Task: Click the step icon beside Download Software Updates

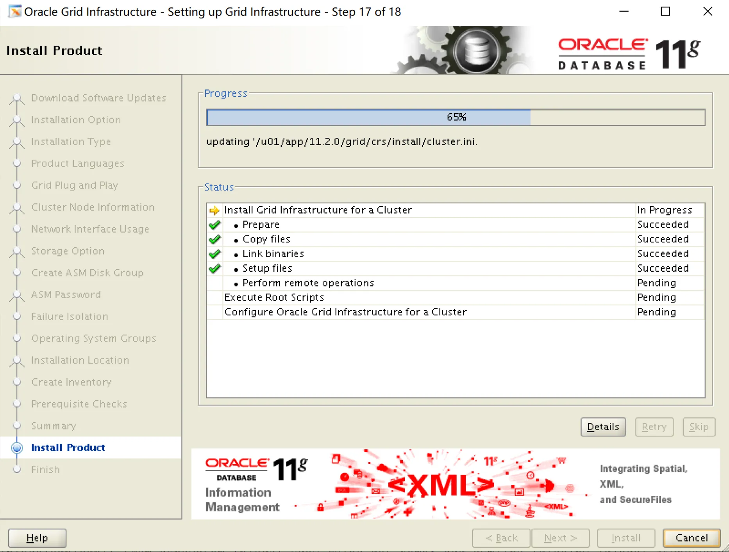Action: [x=16, y=98]
